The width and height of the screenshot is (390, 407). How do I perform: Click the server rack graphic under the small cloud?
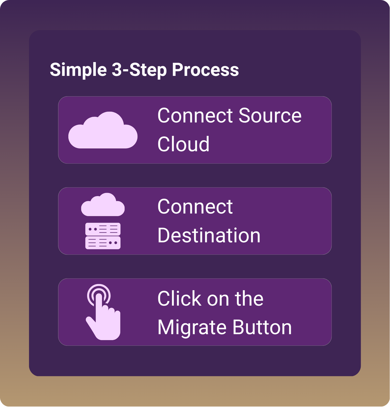click(103, 236)
